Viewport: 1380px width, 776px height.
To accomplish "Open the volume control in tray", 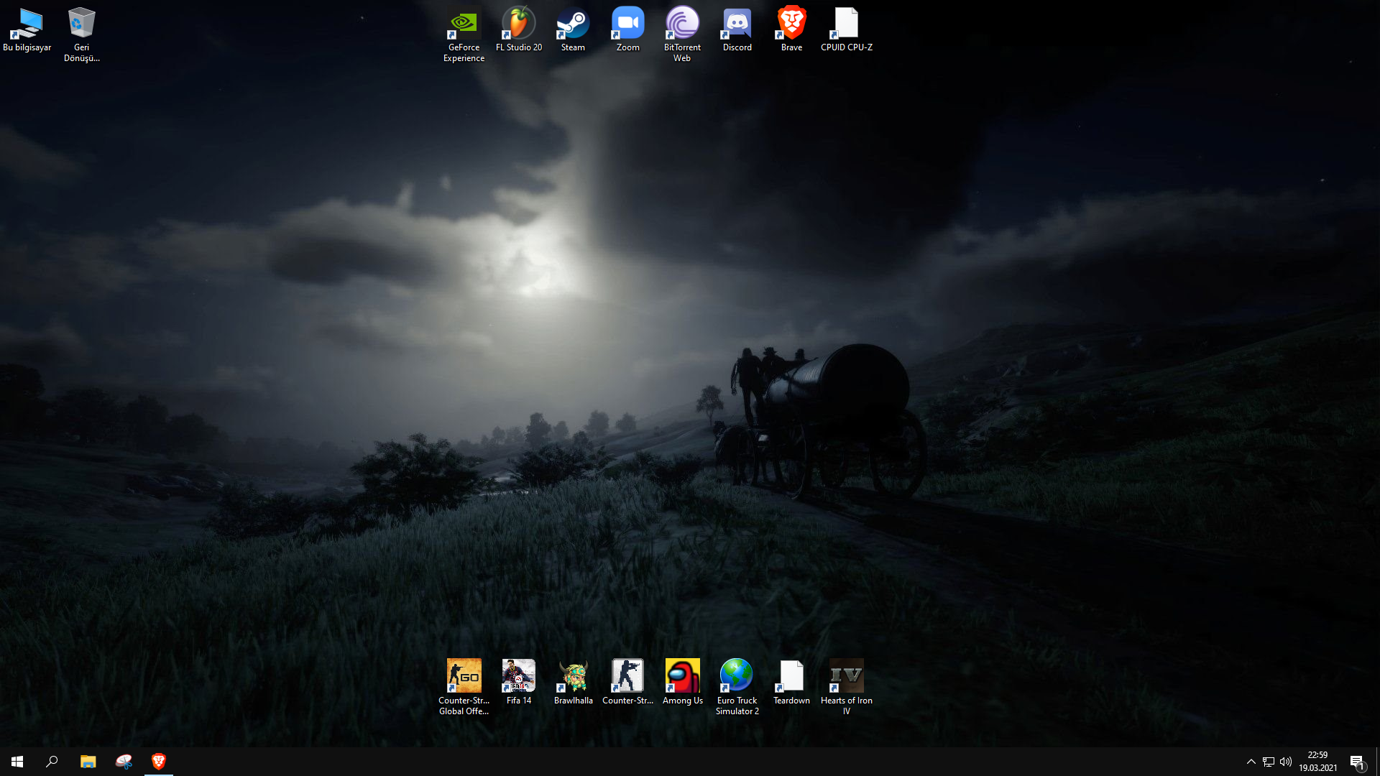I will coord(1286,762).
